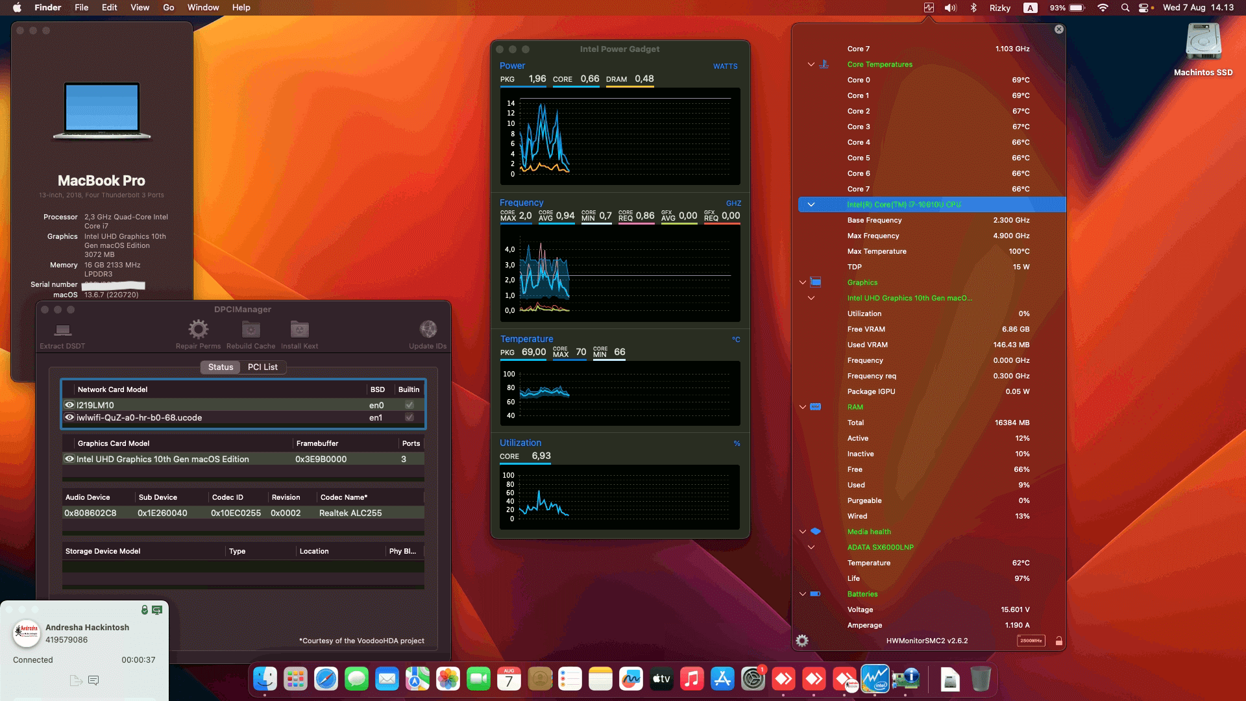Screen dimensions: 1246x701
Task: Open Spotlight search in menu bar
Action: pyautogui.click(x=1125, y=8)
